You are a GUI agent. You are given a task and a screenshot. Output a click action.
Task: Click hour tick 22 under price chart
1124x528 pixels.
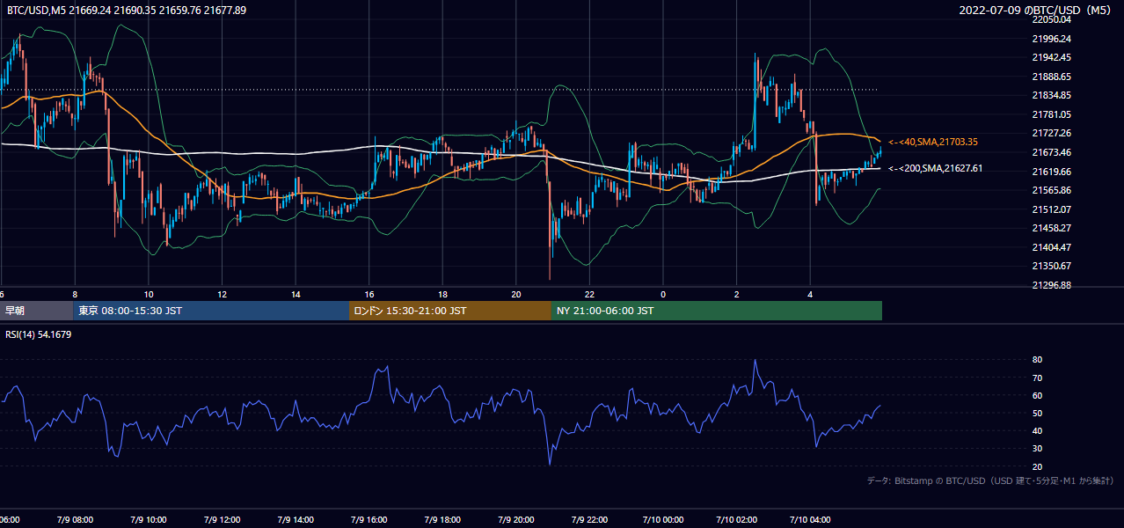(589, 294)
